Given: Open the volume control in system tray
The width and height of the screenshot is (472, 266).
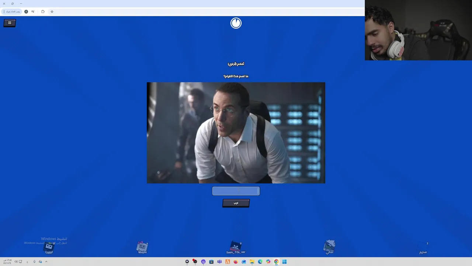Looking at the screenshot, I should 16,262.
